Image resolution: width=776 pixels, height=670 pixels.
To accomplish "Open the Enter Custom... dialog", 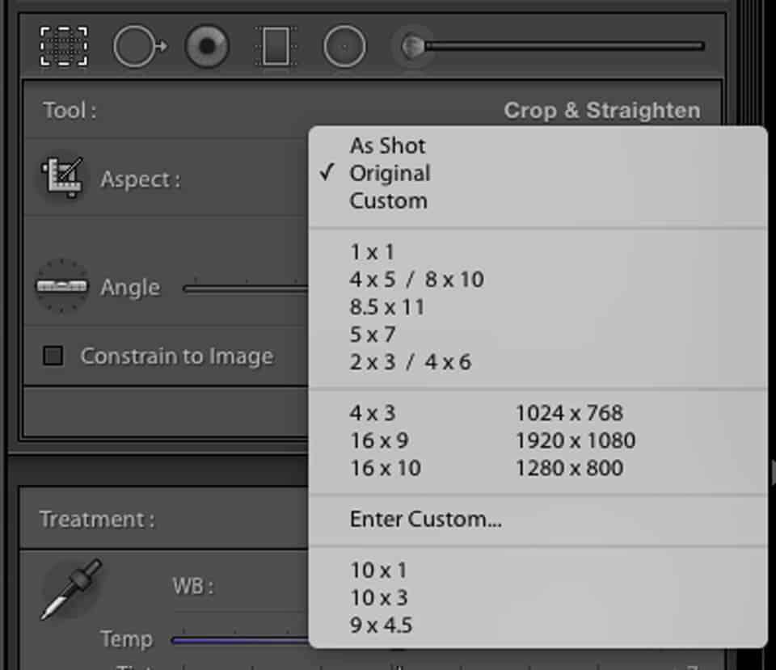I will pyautogui.click(x=538, y=519).
